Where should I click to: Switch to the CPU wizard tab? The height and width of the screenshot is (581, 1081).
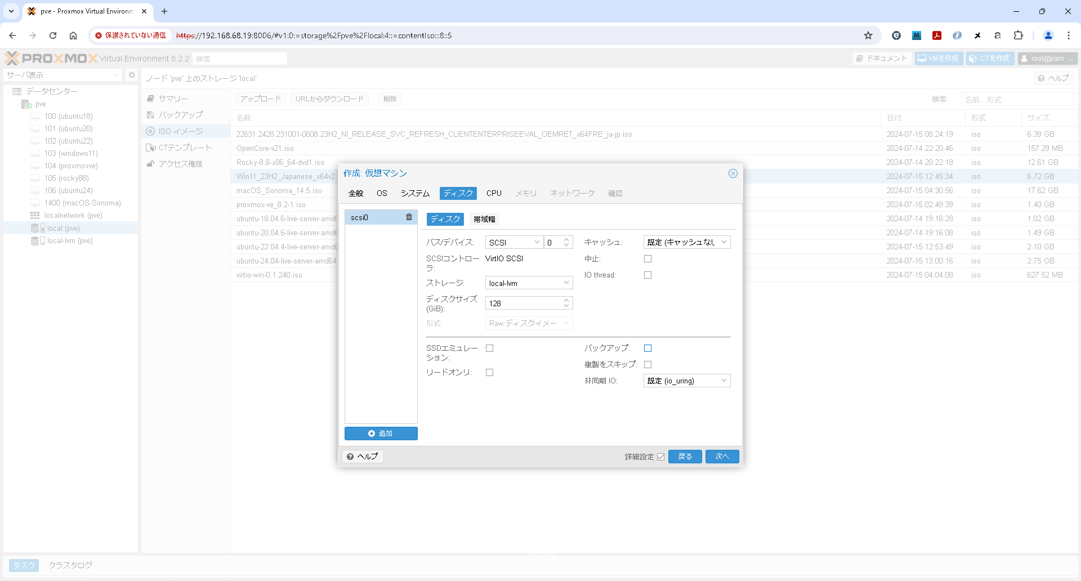[x=494, y=194]
